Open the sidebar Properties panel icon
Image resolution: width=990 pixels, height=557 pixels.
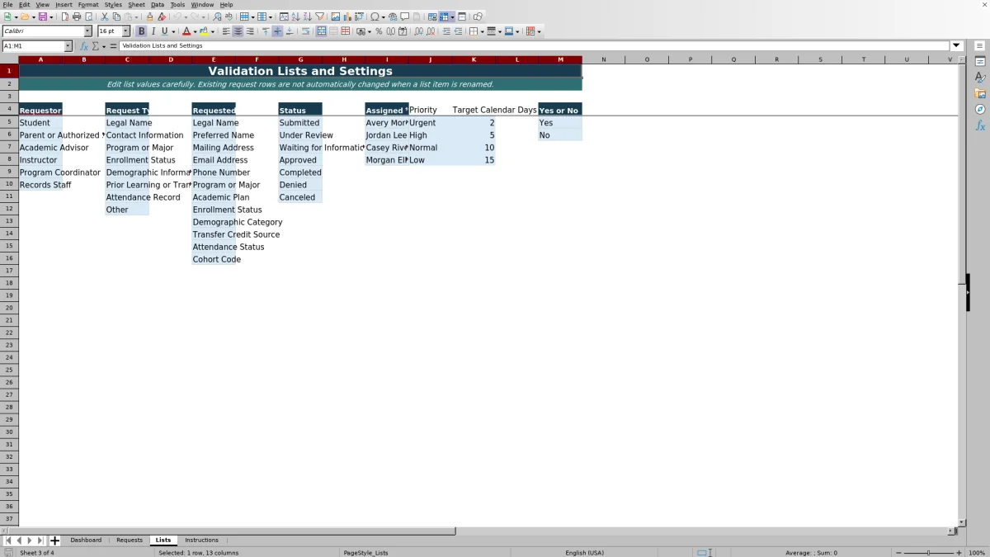[980, 61]
